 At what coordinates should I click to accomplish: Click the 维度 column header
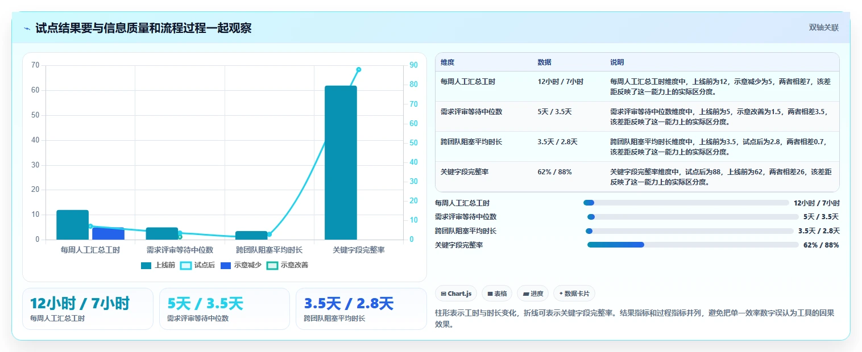click(447, 62)
